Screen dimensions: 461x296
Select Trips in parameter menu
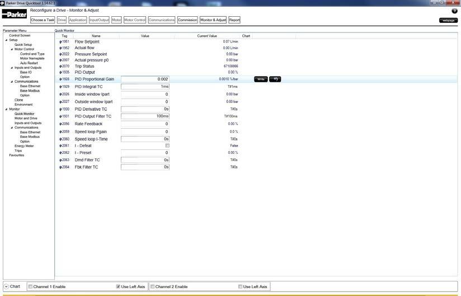click(18, 151)
